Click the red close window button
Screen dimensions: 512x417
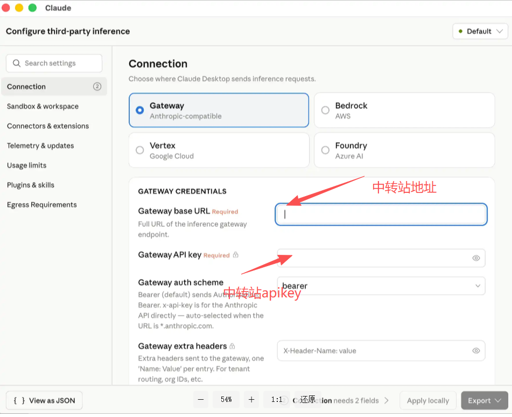click(x=6, y=8)
